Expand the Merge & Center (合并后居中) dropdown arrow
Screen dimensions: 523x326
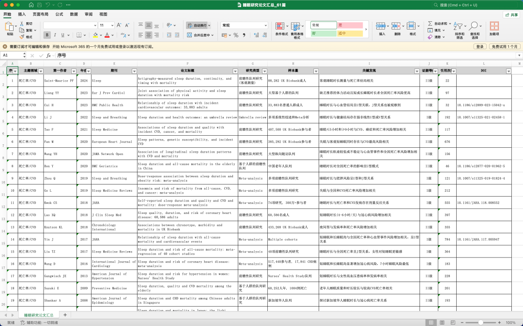click(213, 35)
